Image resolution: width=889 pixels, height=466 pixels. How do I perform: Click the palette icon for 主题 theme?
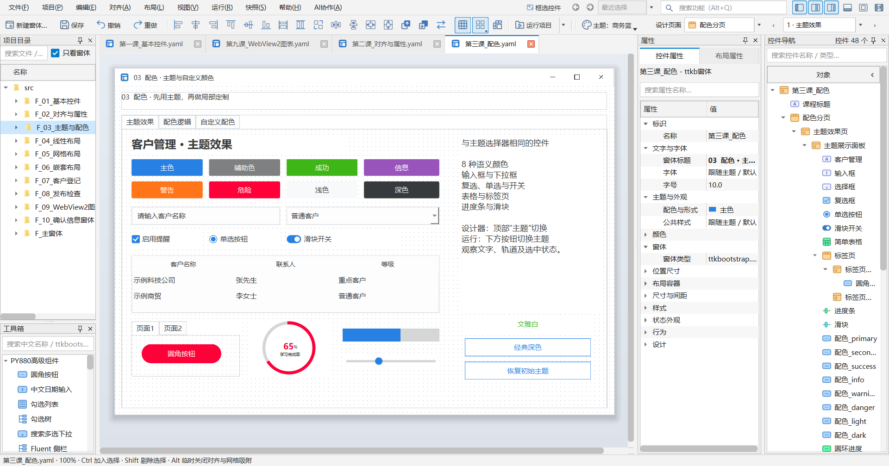point(587,25)
